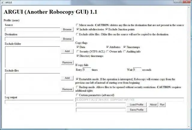Click the scrollbar up arrow
This screenshot has width=192, height=130.
[189, 7]
